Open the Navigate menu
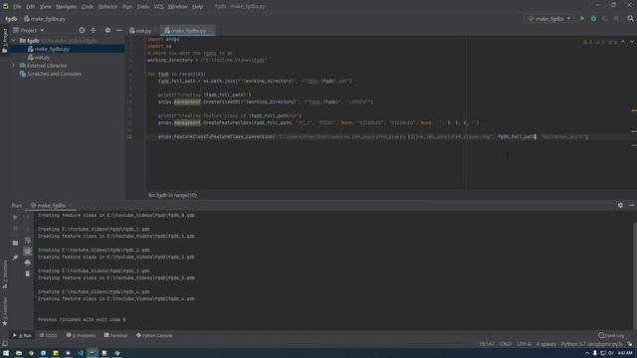Viewport: 637px width, 358px height. [x=66, y=7]
